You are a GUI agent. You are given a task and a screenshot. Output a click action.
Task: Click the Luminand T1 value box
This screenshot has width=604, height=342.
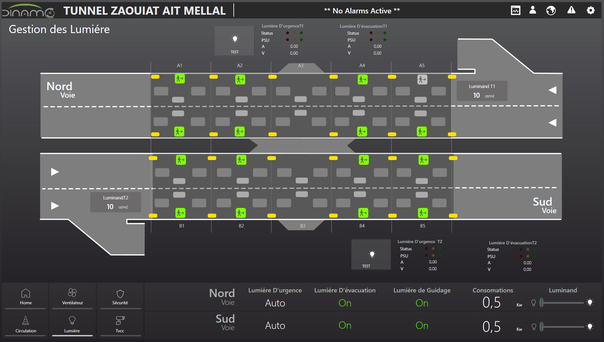482,91
